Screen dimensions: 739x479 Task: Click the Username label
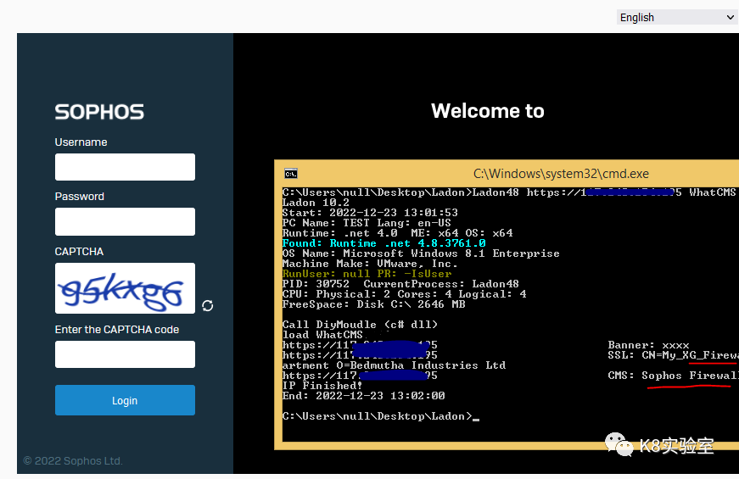tap(81, 142)
